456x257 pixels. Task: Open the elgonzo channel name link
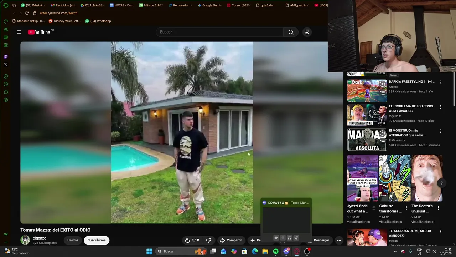(40, 238)
